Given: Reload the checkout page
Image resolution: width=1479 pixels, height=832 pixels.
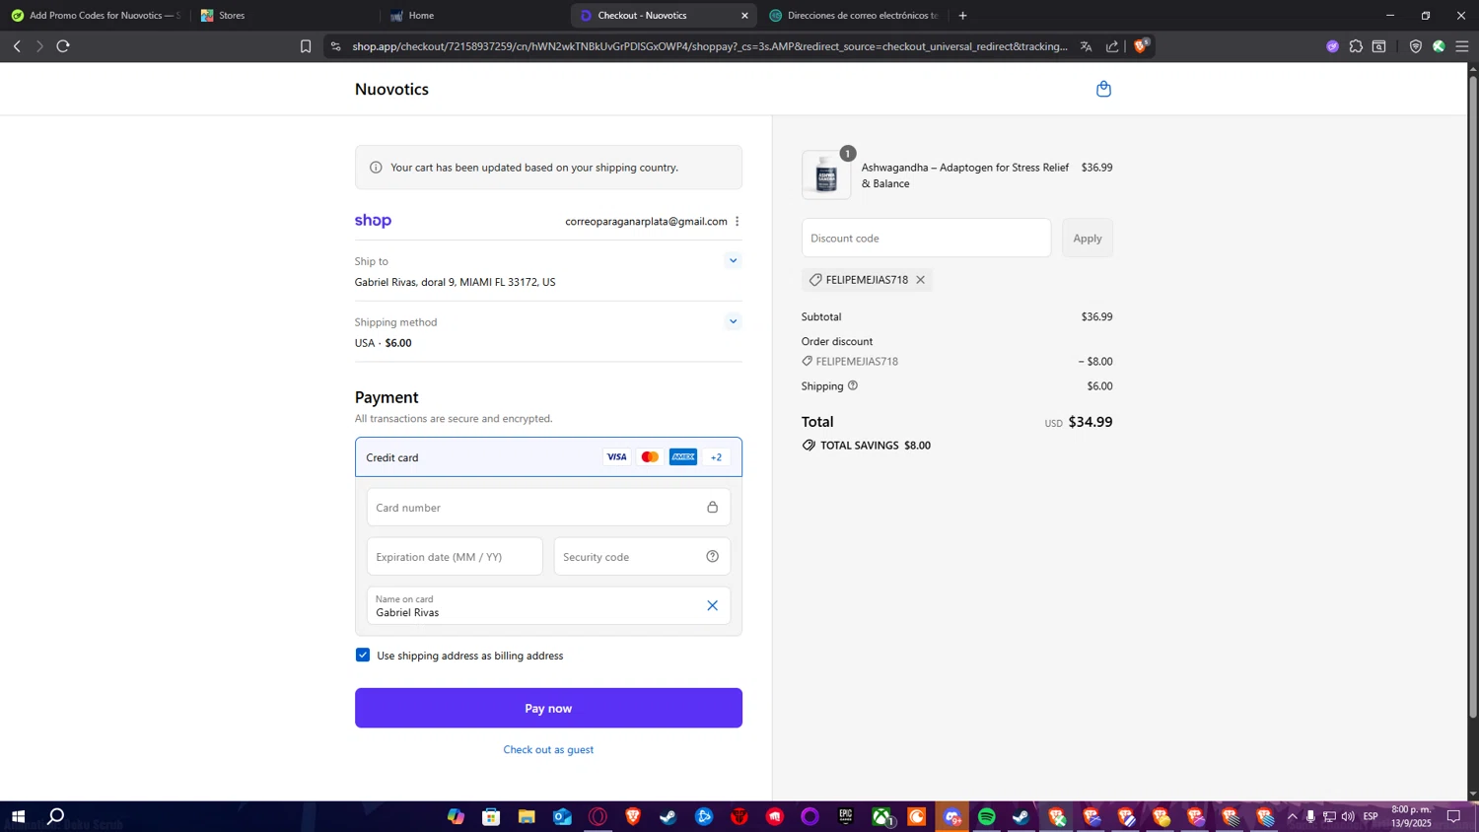Looking at the screenshot, I should point(63,46).
